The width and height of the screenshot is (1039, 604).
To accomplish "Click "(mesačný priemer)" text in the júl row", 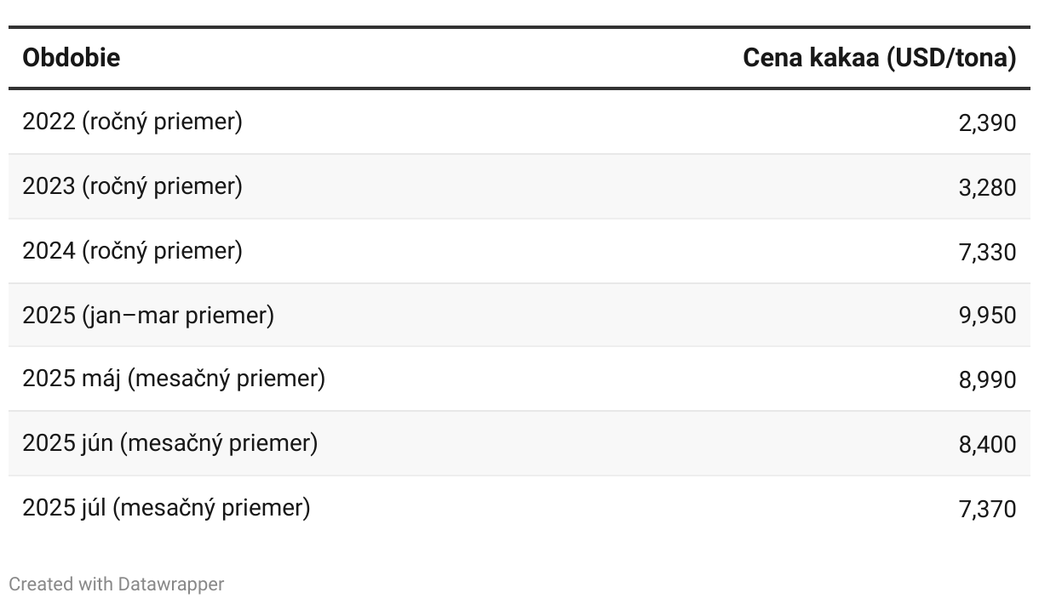I will [x=211, y=508].
